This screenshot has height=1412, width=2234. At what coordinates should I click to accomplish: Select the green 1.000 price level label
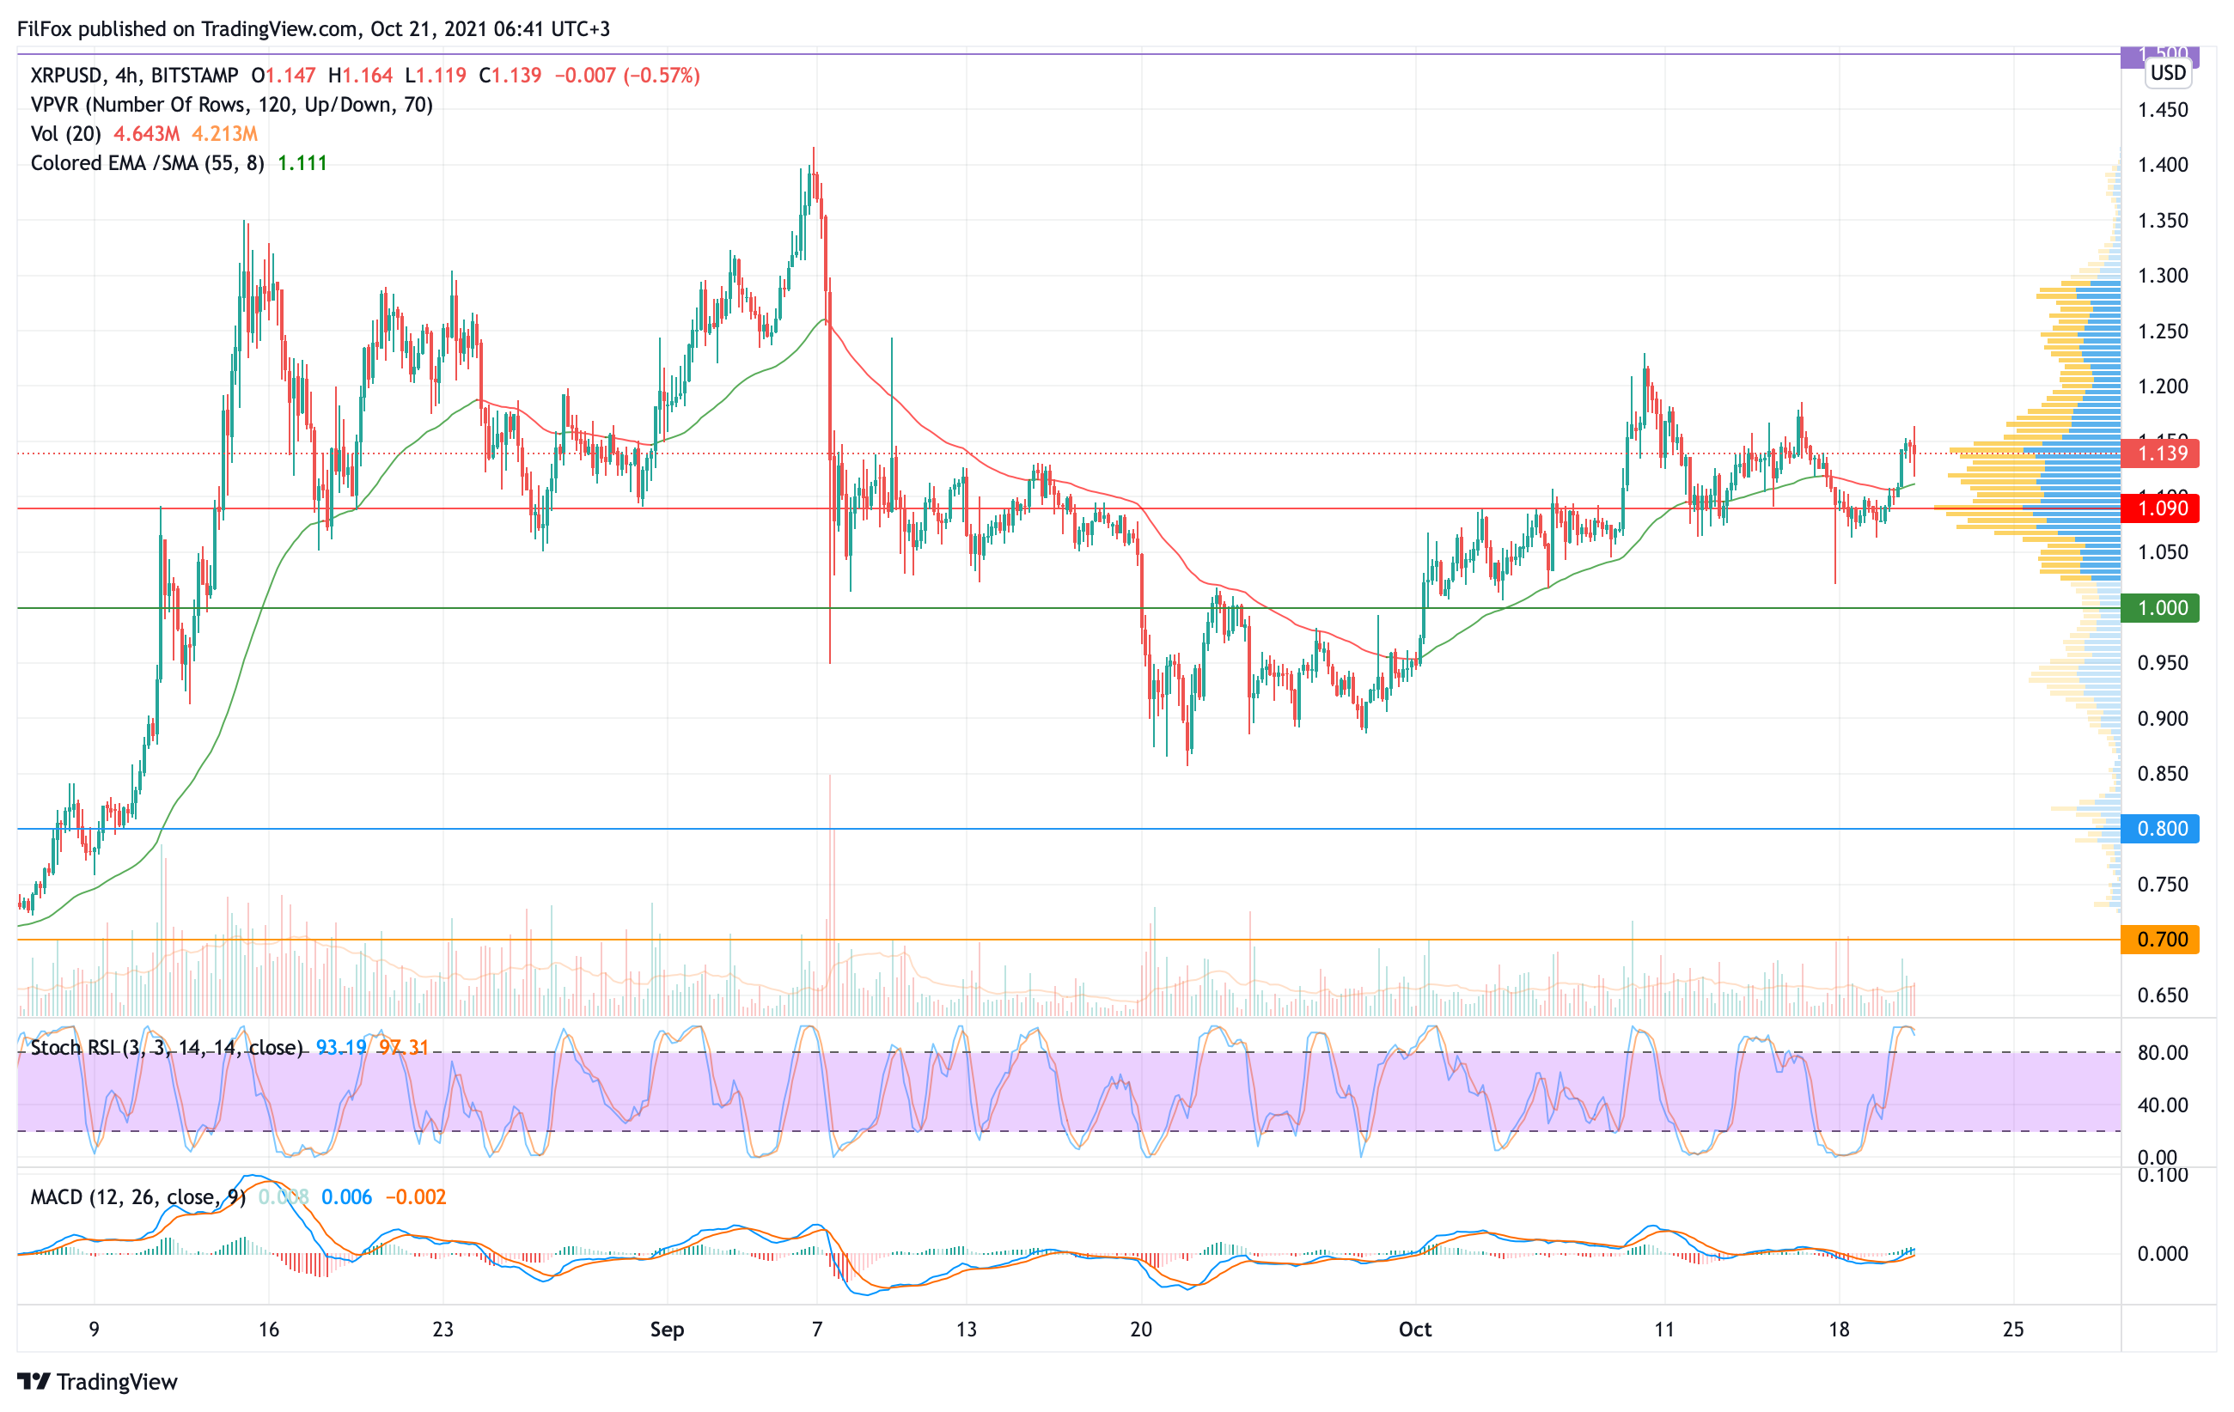(2160, 608)
